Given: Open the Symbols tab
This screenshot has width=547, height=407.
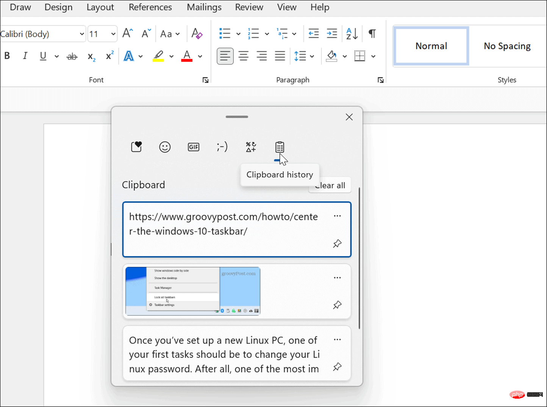Looking at the screenshot, I should coord(251,147).
